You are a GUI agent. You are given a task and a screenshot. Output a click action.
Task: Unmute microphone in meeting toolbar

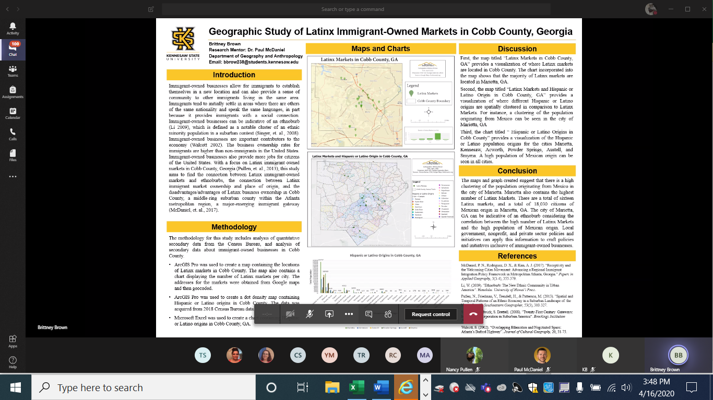click(x=310, y=314)
